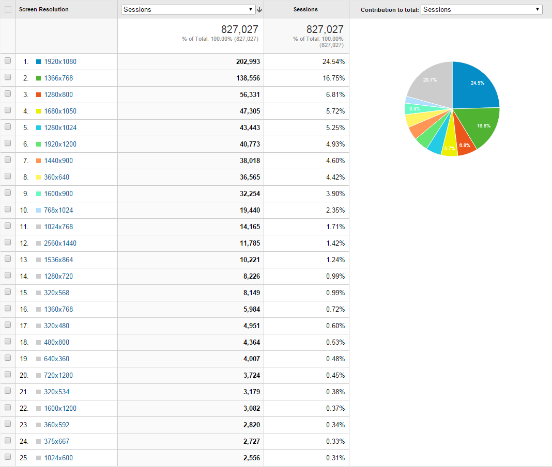Tick the 1280x1024 row checkbox
The height and width of the screenshot is (467, 552).
tap(8, 127)
